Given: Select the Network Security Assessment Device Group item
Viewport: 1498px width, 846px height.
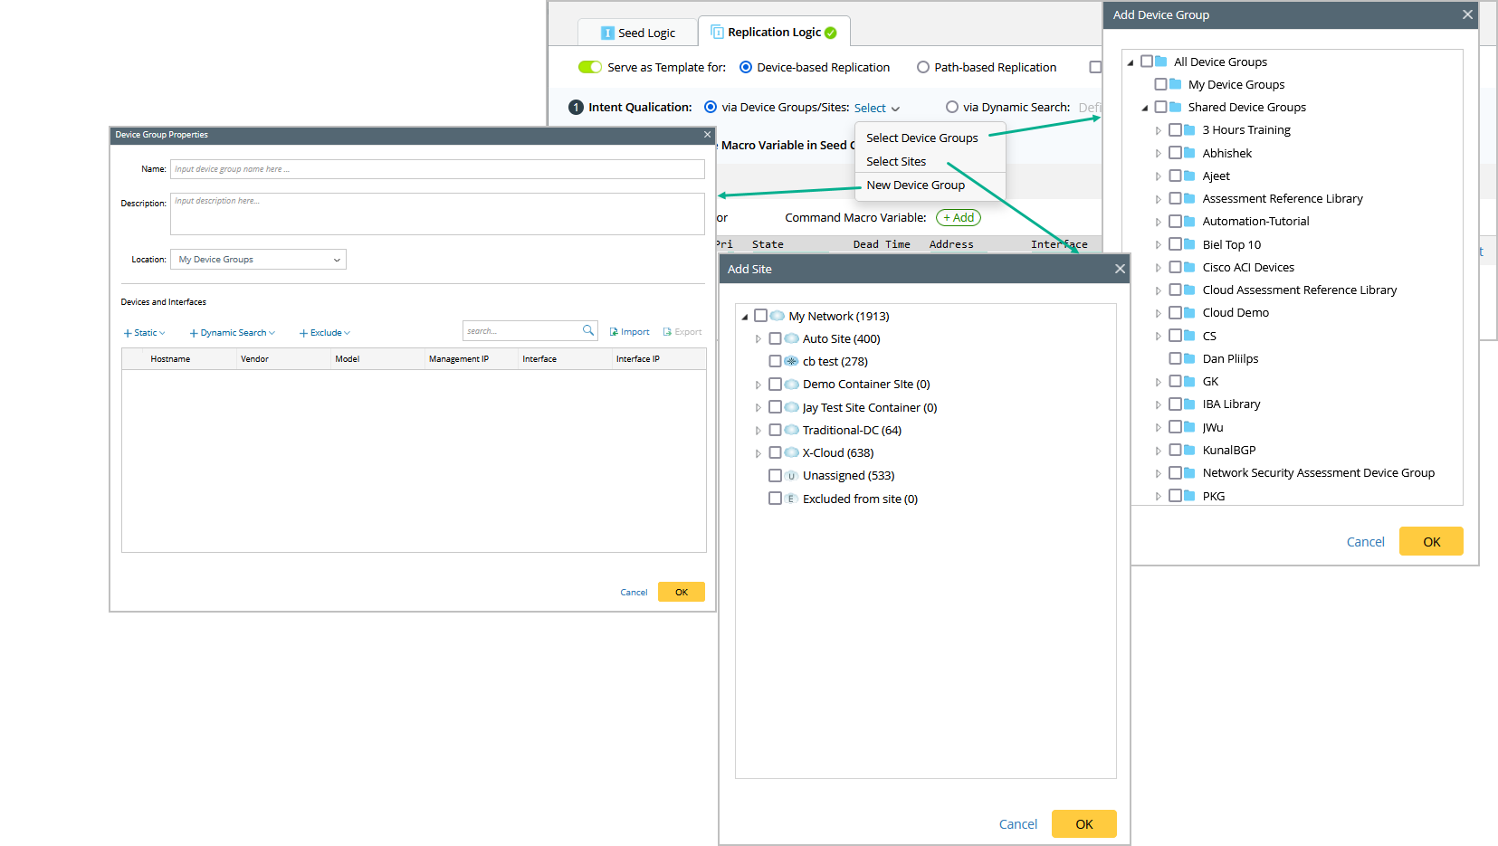Looking at the screenshot, I should pos(1318,472).
